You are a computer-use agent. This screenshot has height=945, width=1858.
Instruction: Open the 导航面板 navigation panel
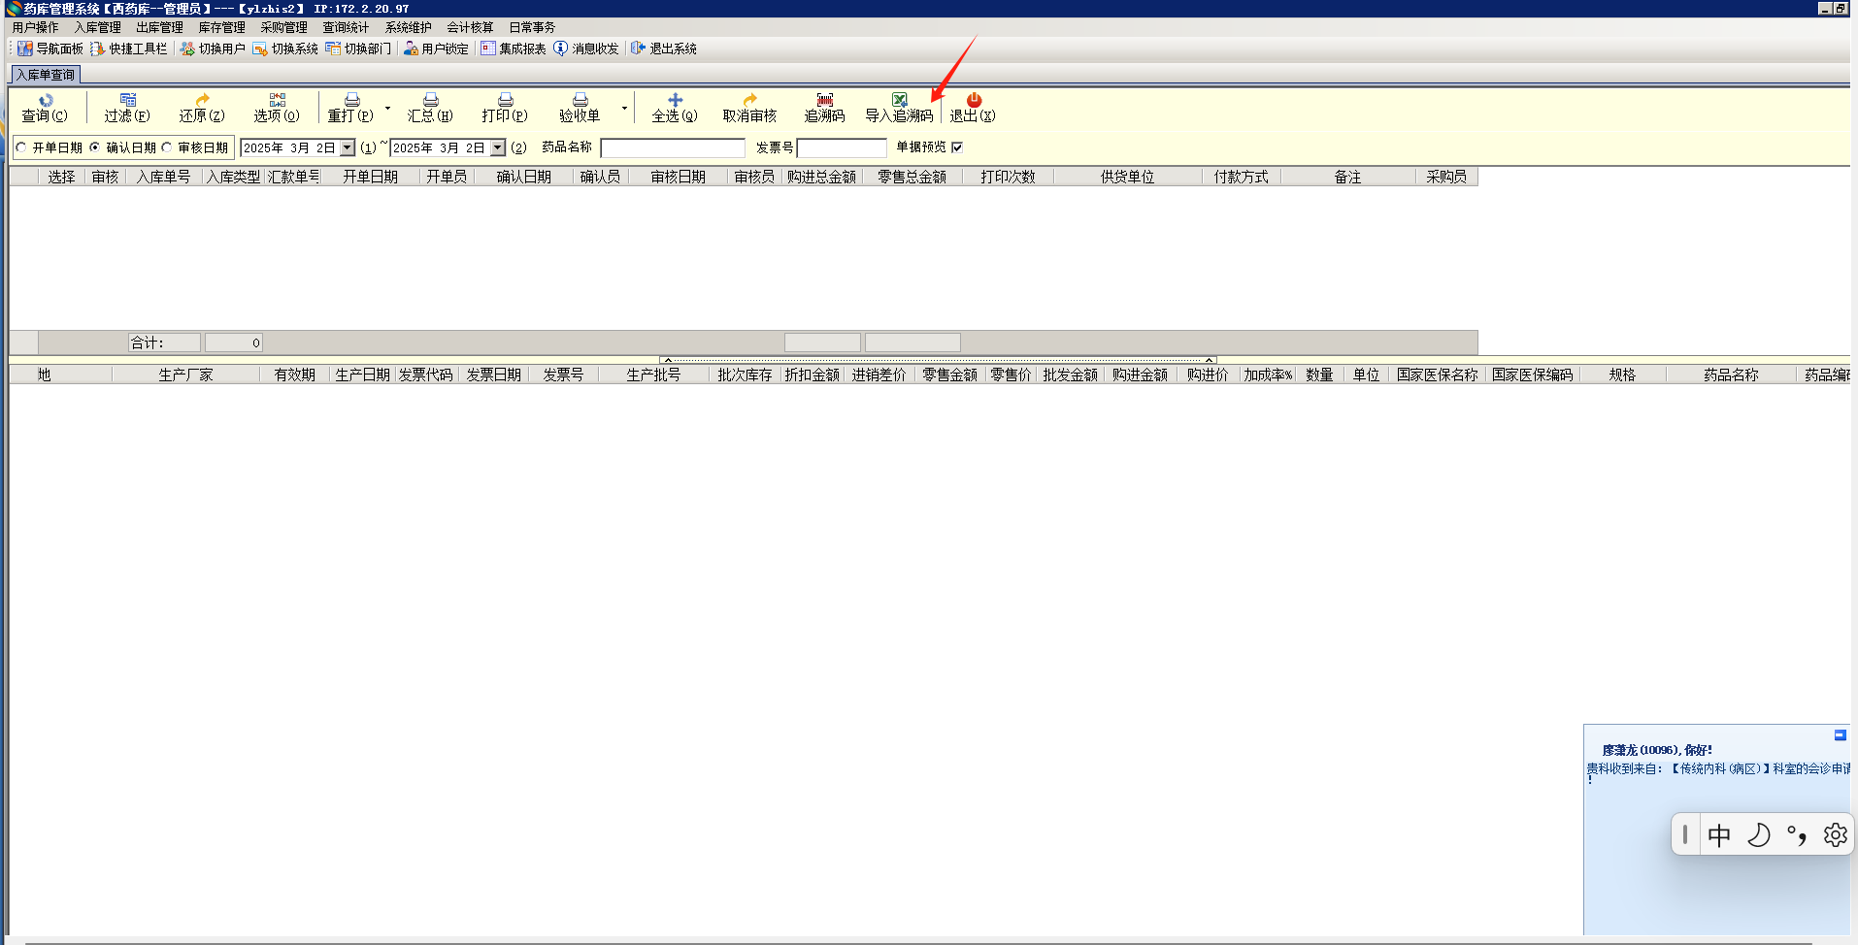tap(50, 49)
